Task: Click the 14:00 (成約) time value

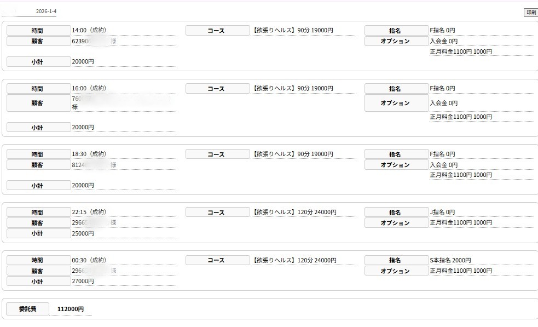Action: pyautogui.click(x=89, y=31)
